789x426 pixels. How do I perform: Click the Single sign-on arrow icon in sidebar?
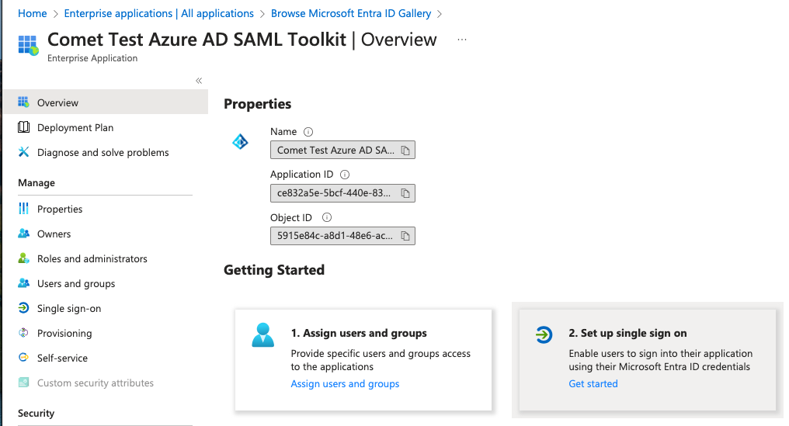(x=23, y=308)
